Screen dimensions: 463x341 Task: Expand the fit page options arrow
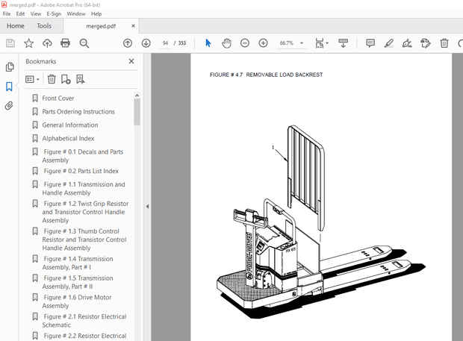[327, 43]
